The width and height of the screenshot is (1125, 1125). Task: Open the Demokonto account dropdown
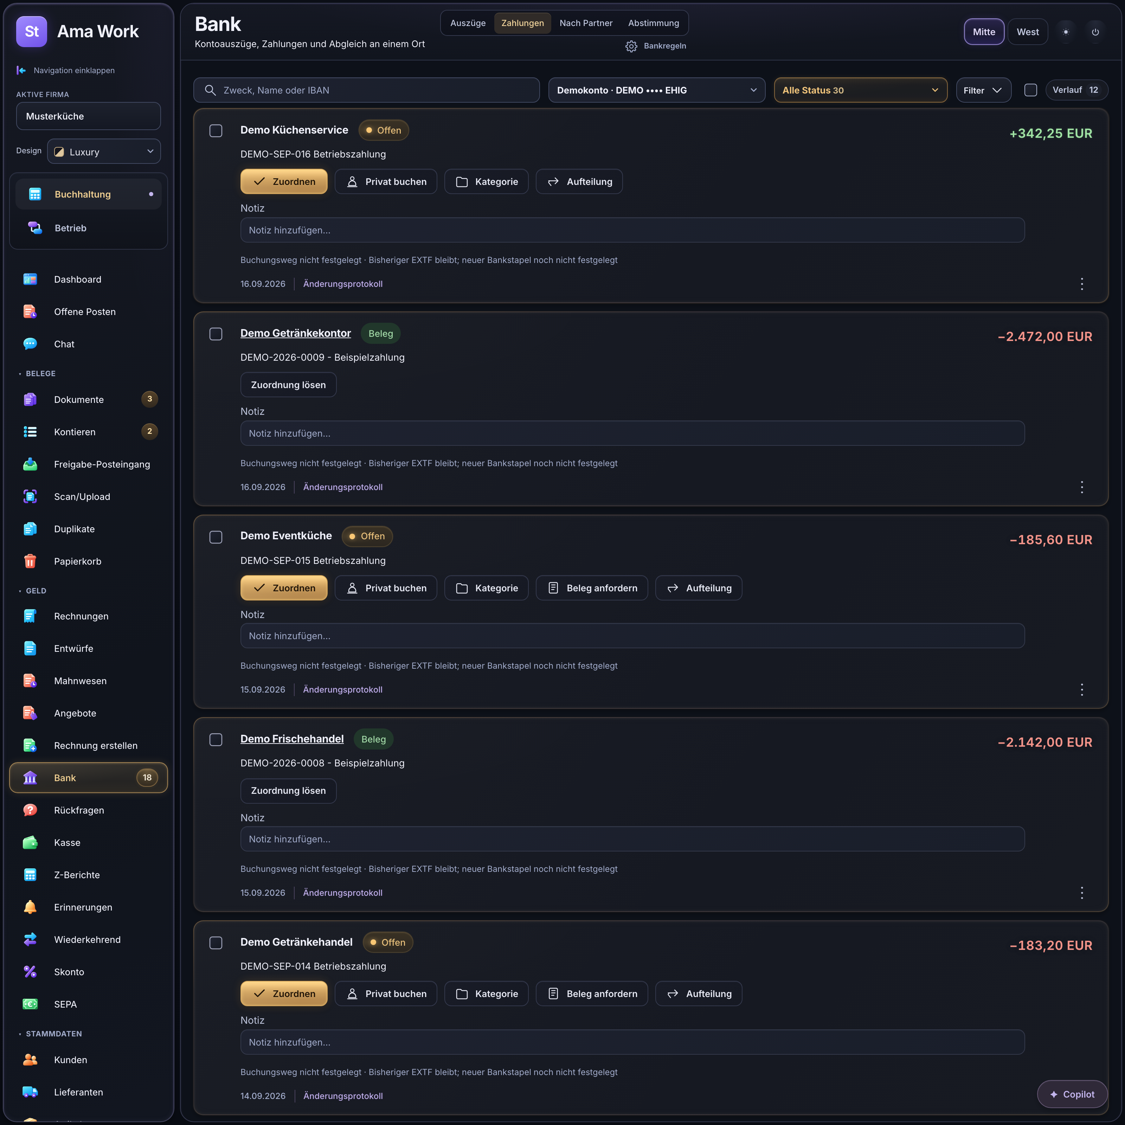point(657,90)
